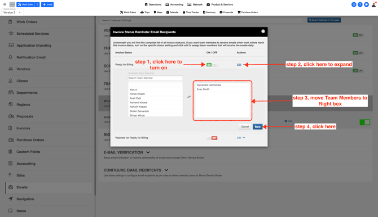This screenshot has height=217, width=378.
Task: Click the Save button in dialog
Action: coord(257,126)
